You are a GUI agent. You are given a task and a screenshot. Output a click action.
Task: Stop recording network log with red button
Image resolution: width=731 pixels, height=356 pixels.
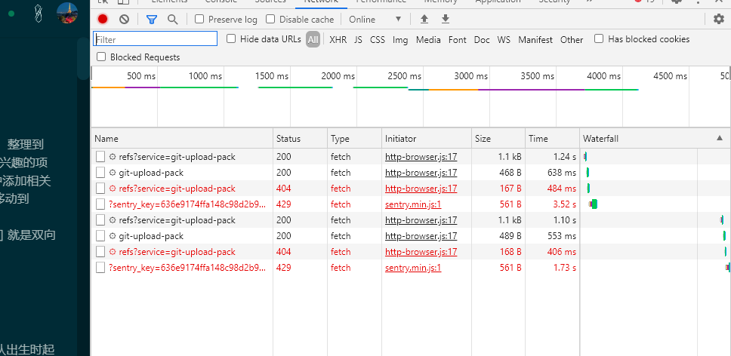tap(103, 19)
